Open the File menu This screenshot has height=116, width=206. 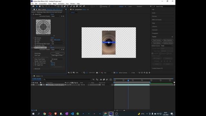(x=32, y=4)
